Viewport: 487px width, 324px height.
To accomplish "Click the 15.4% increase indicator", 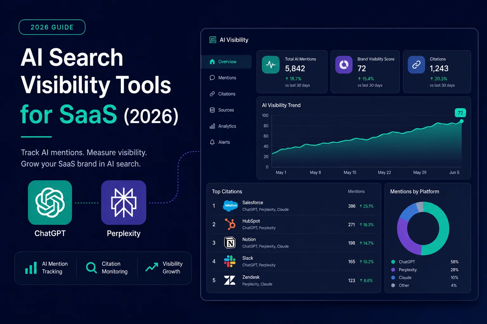I will (366, 79).
